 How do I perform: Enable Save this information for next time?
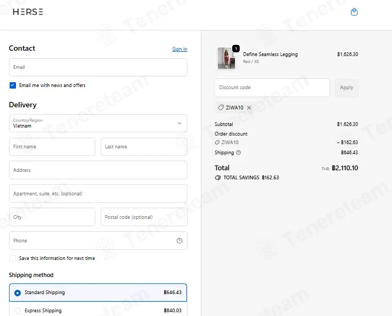[13, 258]
